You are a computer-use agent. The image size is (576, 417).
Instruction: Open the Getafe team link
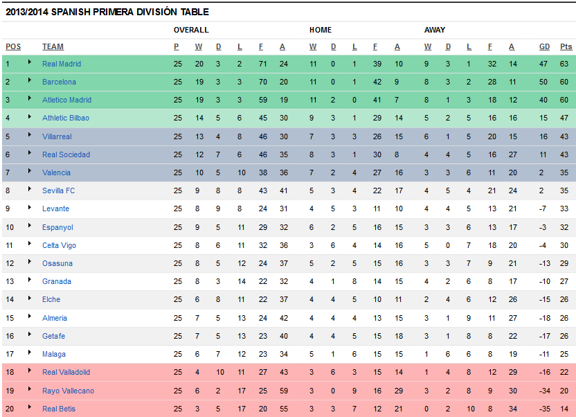click(53, 336)
